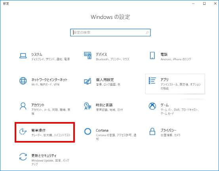The image size is (219, 171).
Task: Select the アカウント person icon
Action: click(23, 106)
